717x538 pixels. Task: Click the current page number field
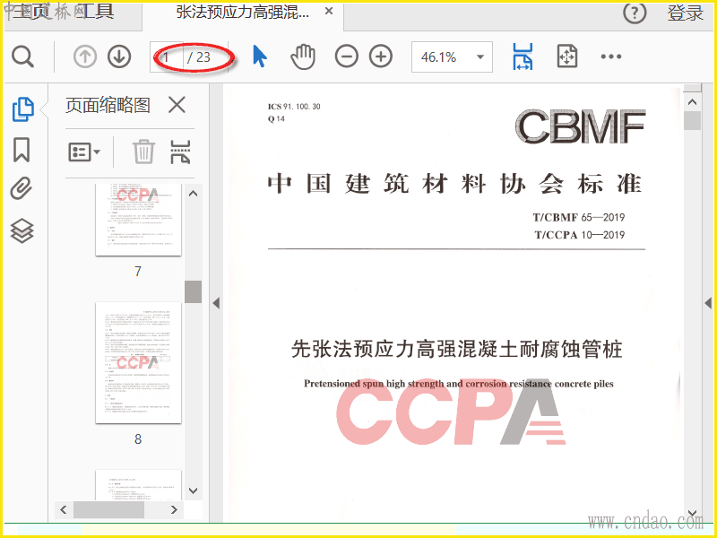[x=167, y=57]
